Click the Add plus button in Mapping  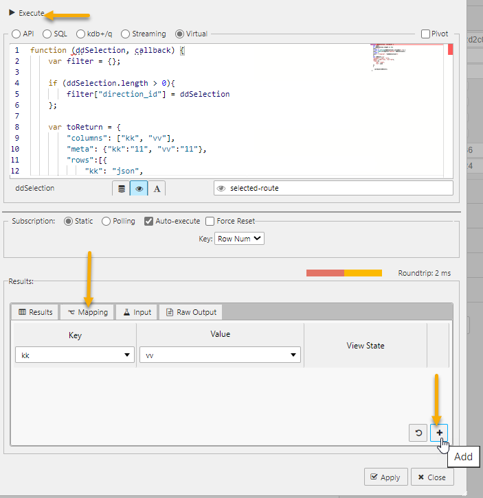(x=439, y=433)
